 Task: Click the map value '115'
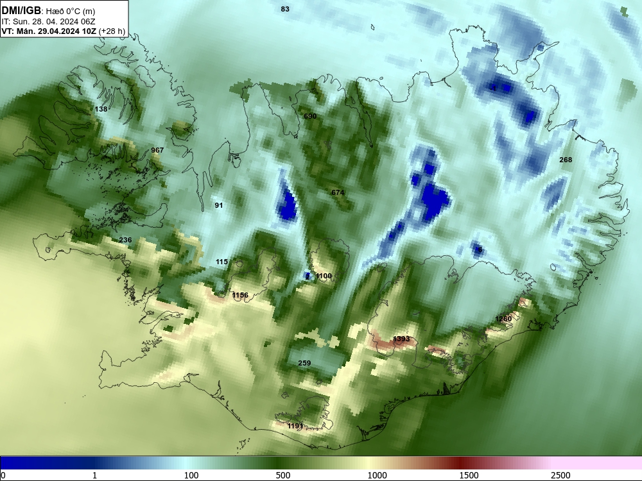coord(221,262)
